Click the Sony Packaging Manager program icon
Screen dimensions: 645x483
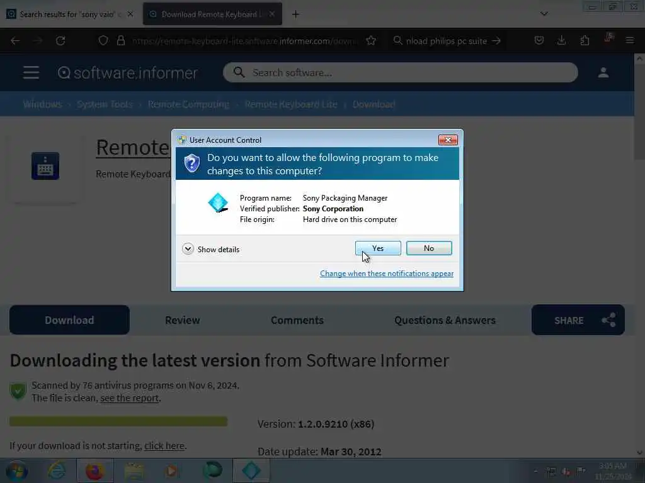[218, 203]
